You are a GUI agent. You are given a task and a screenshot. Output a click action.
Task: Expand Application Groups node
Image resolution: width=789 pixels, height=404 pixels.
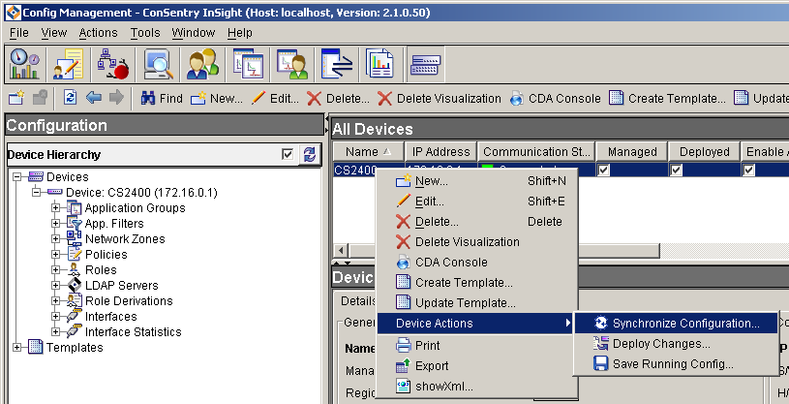55,208
